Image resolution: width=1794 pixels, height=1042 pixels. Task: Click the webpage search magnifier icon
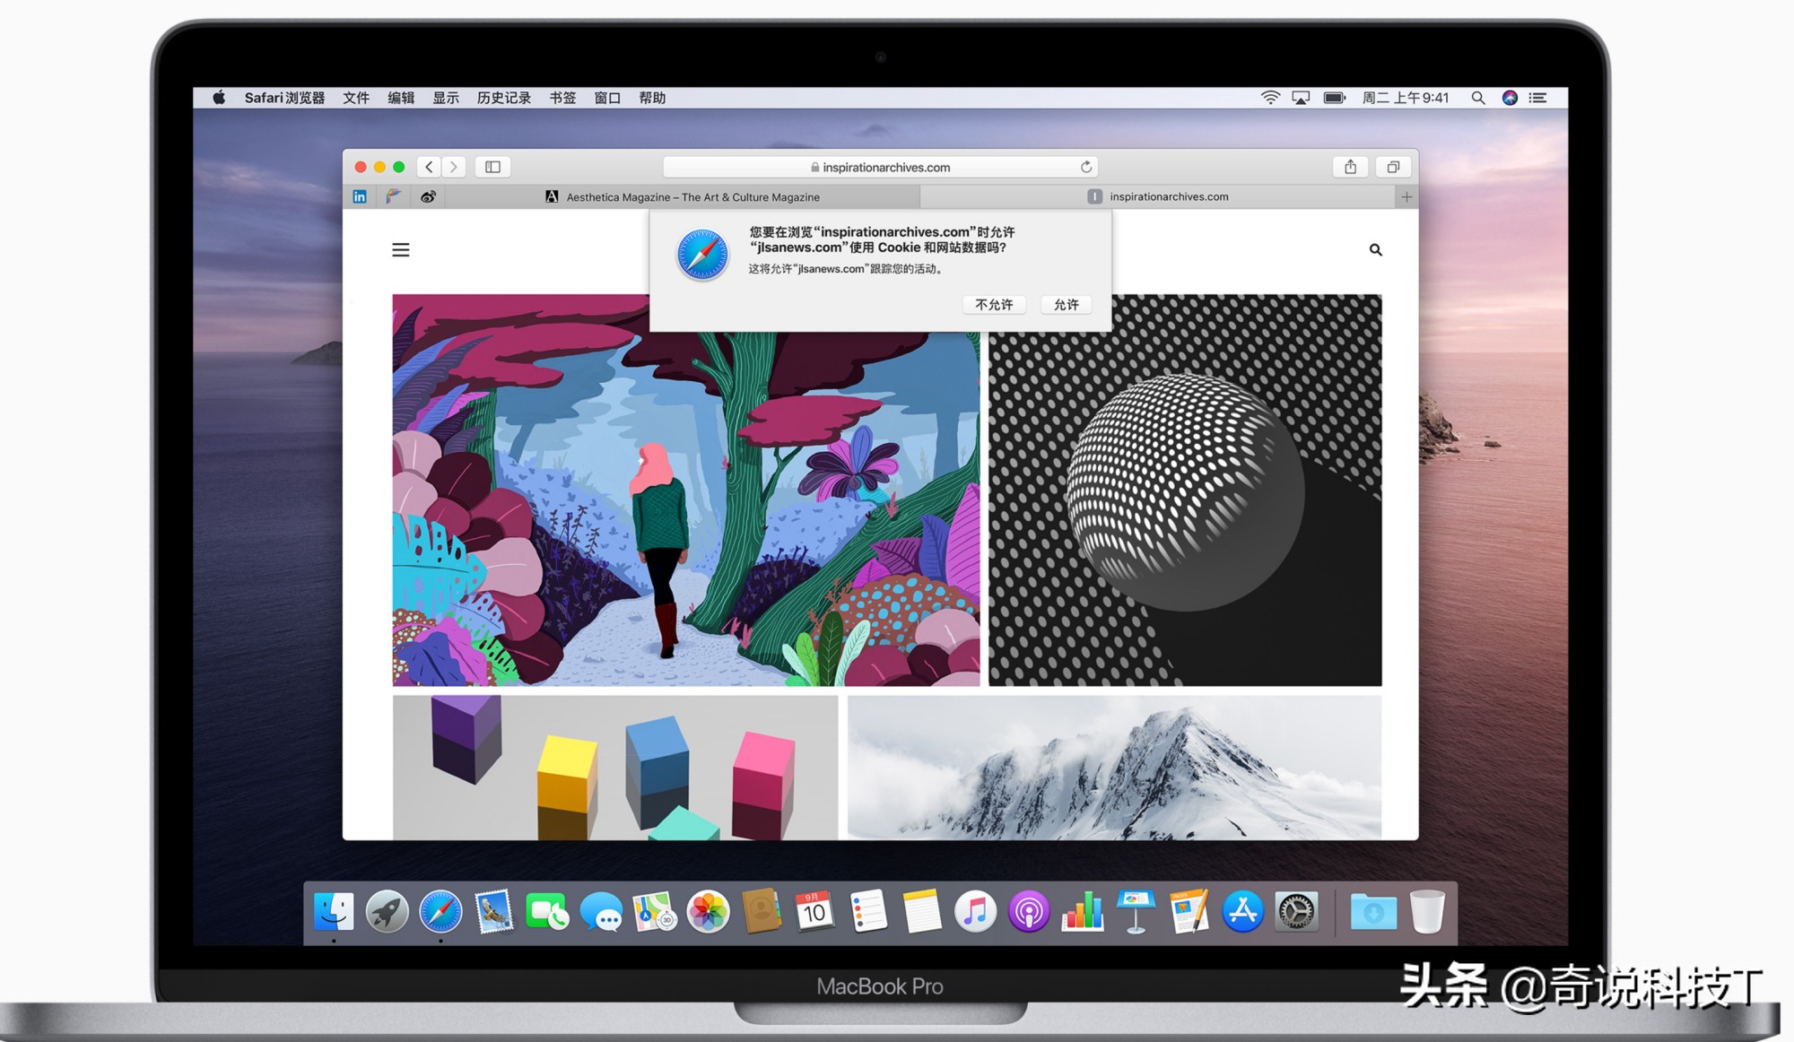[x=1375, y=250]
